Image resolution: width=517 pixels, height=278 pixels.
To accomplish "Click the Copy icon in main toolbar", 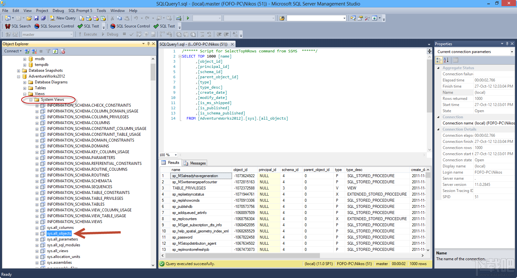I will 120,18.
